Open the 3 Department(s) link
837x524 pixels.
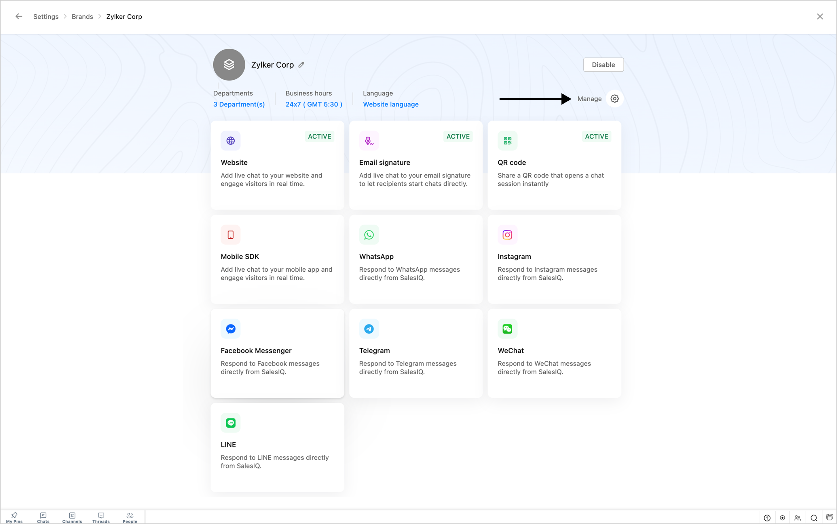click(239, 104)
